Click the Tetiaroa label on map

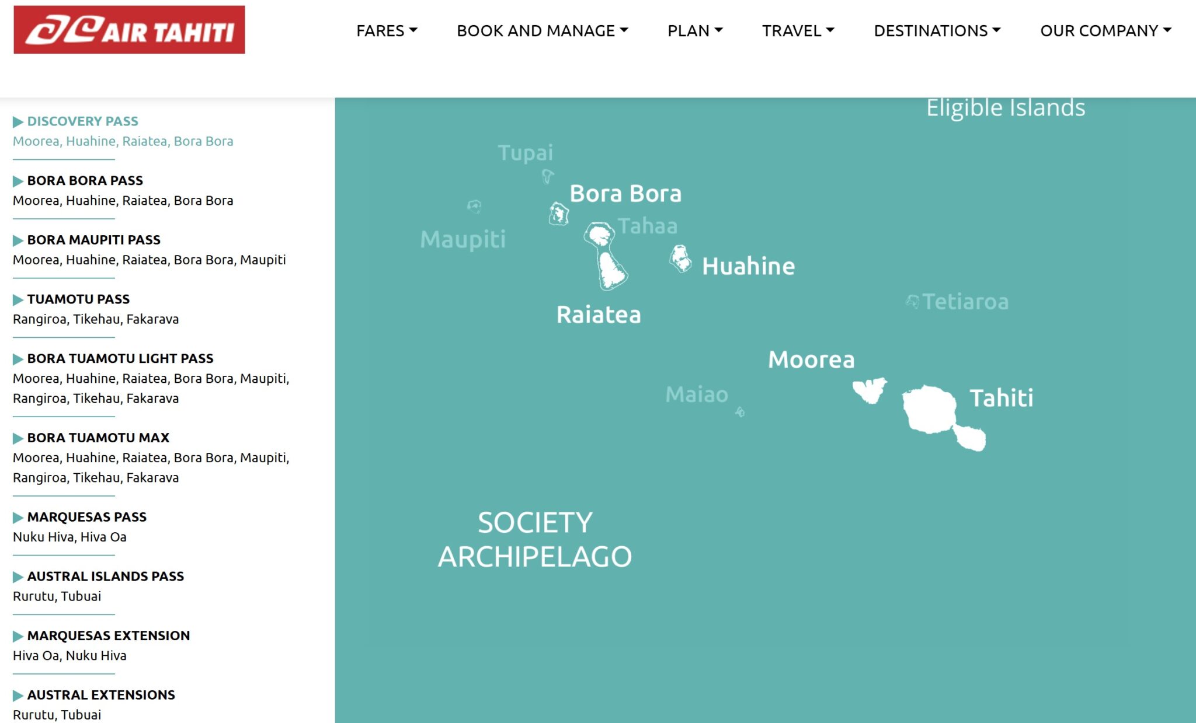(965, 302)
